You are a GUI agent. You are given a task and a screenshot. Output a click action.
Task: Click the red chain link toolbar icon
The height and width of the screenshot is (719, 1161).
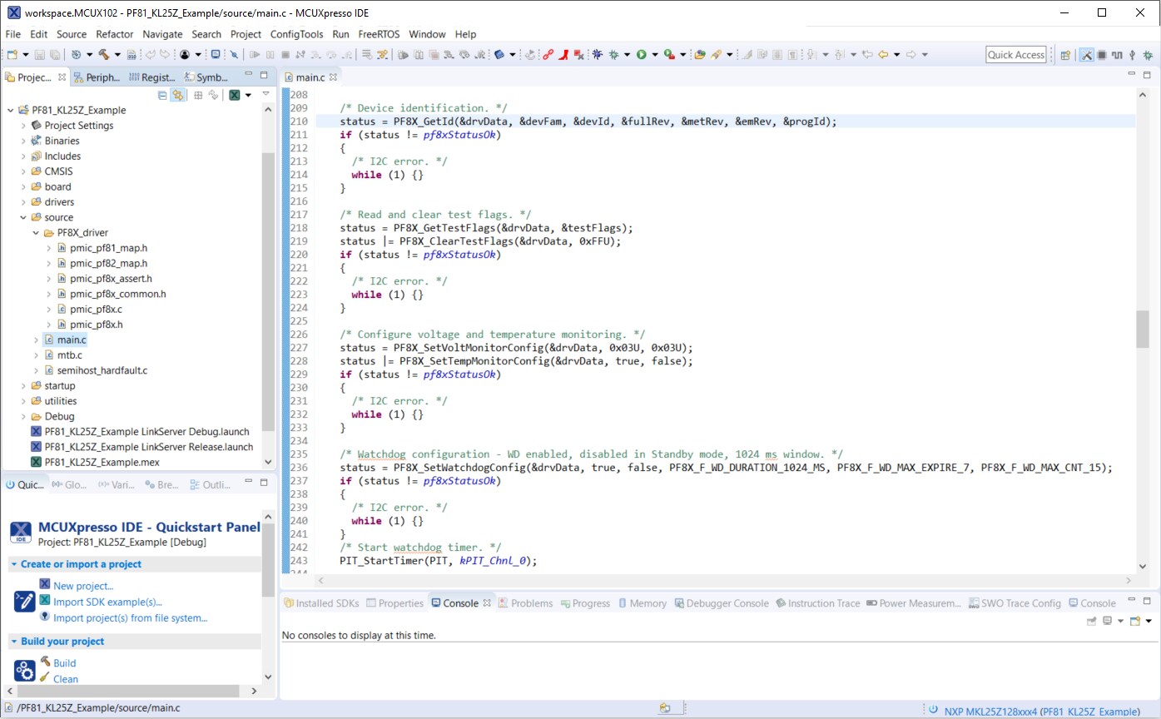click(548, 55)
